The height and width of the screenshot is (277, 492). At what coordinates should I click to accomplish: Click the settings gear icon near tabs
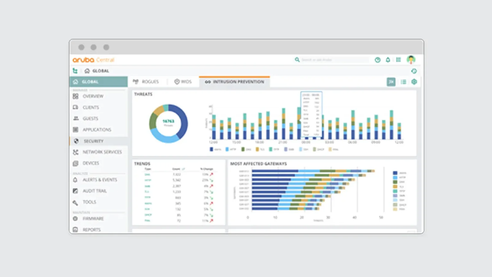pyautogui.click(x=414, y=82)
